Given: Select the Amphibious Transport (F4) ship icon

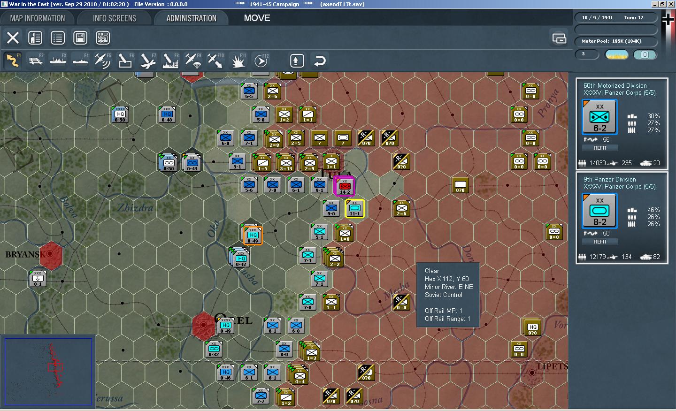Looking at the screenshot, I should (x=80, y=61).
